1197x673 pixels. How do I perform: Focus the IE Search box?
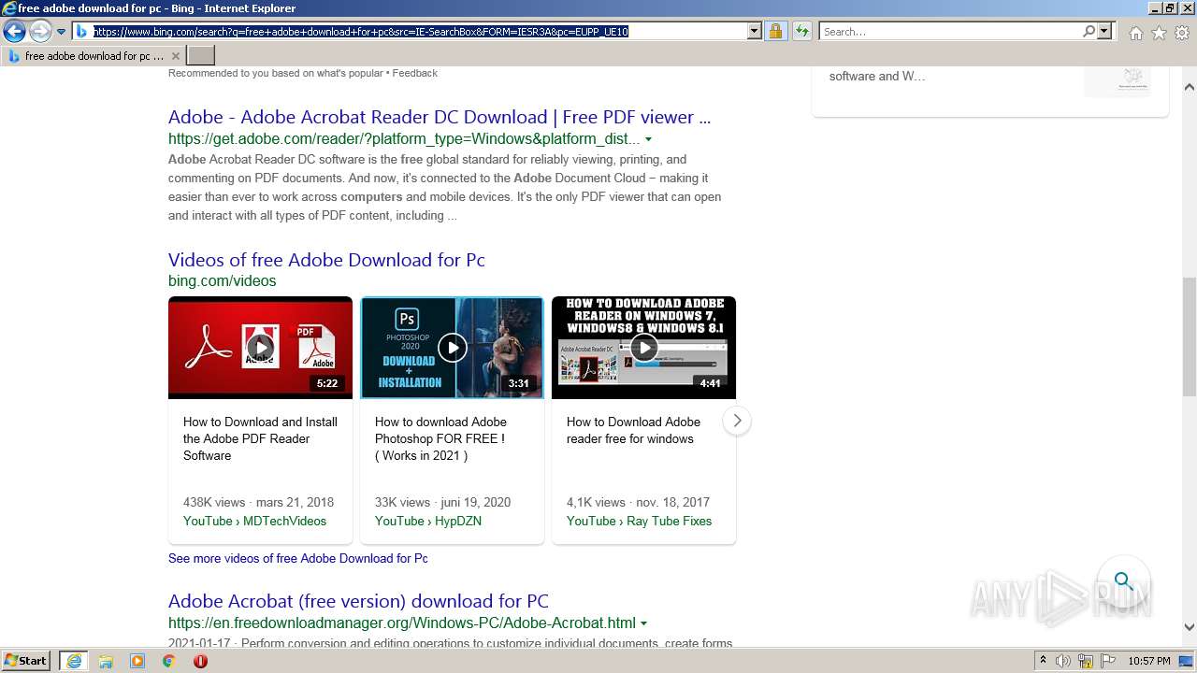point(950,31)
